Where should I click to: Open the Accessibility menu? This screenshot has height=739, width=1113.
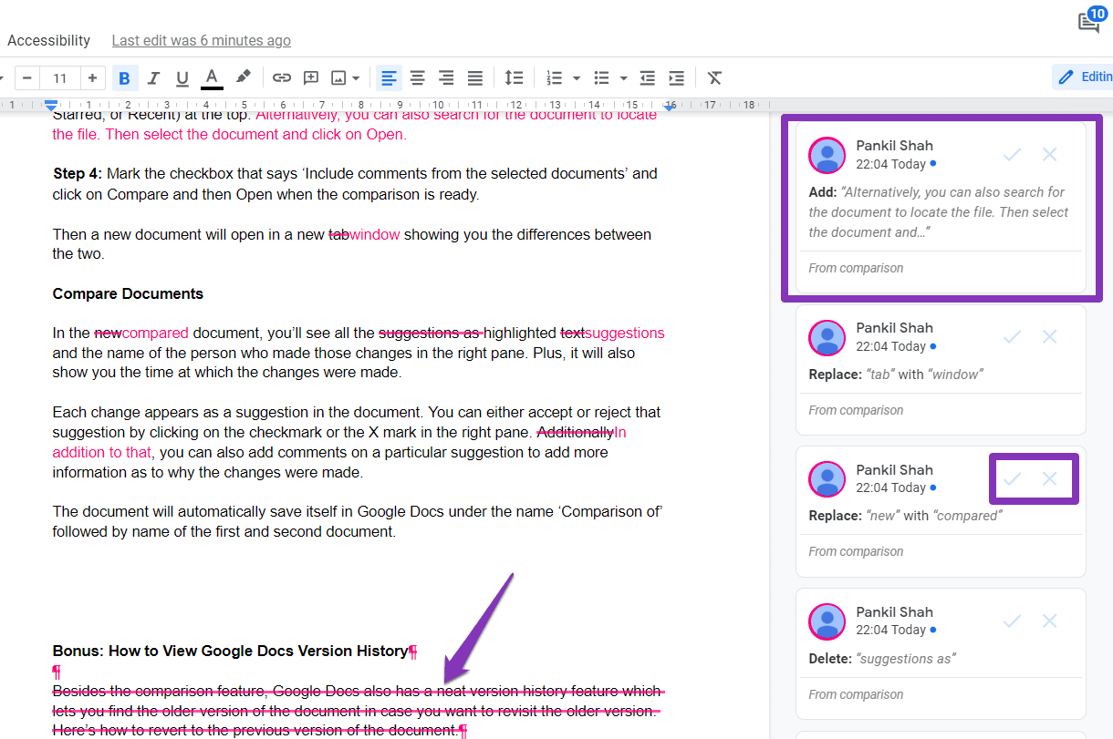click(x=48, y=40)
